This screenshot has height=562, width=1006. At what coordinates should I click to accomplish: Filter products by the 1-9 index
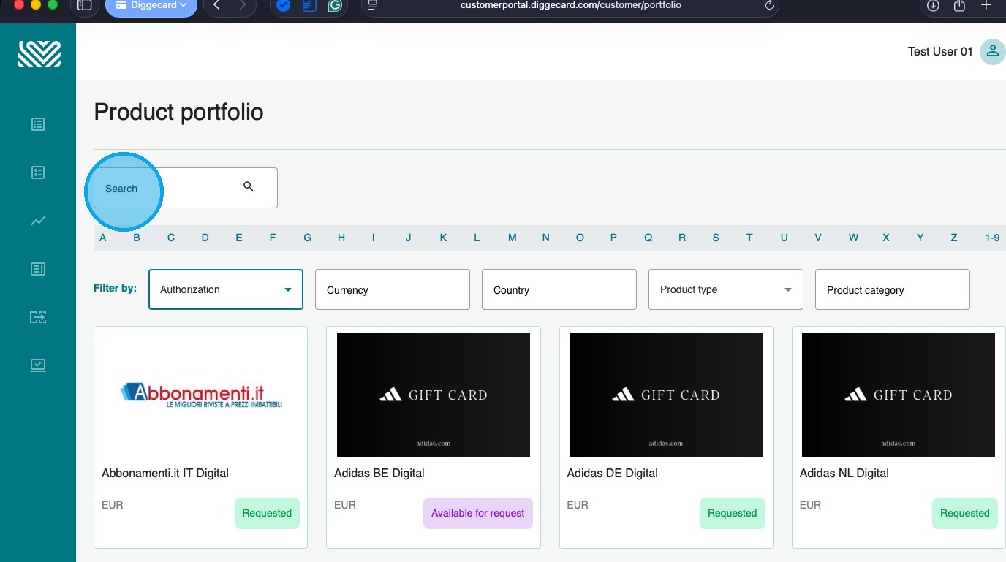click(992, 238)
